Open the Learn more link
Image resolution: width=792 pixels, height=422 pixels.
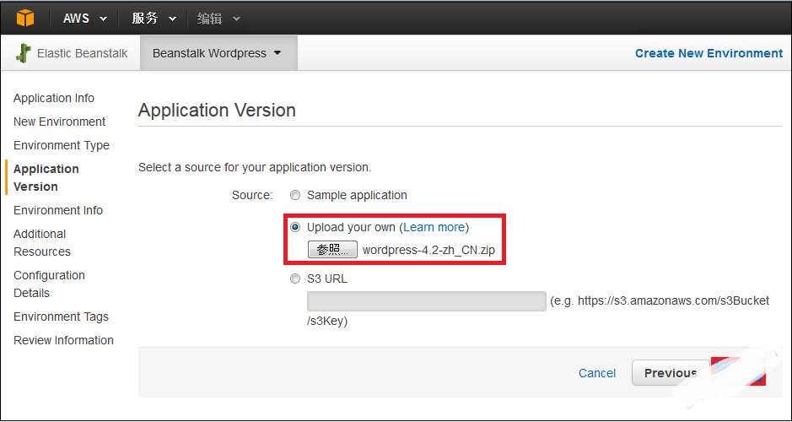(434, 227)
